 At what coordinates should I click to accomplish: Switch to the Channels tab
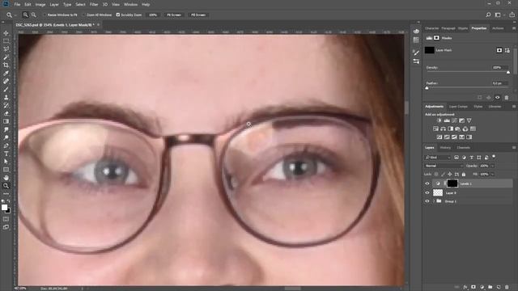pyautogui.click(x=464, y=147)
